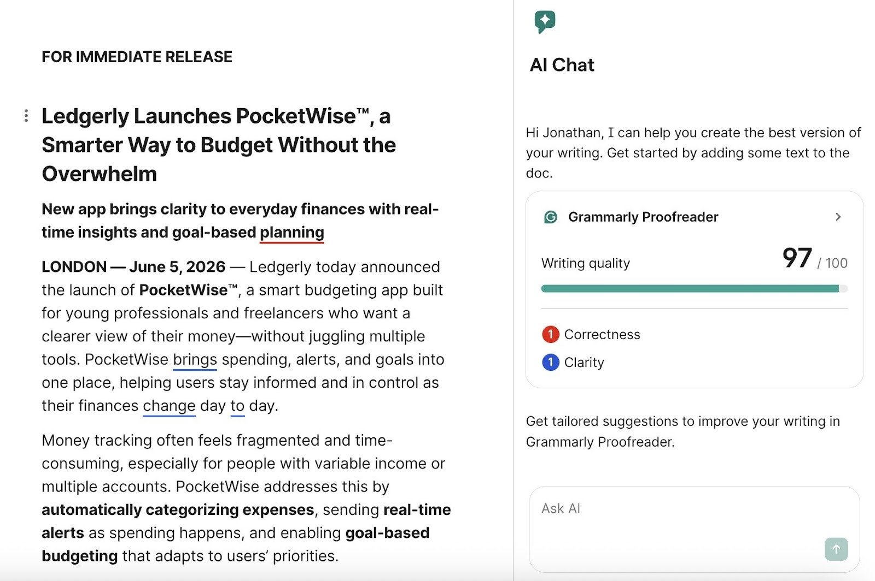
Task: Open the Clarity suggestions list
Action: point(583,362)
